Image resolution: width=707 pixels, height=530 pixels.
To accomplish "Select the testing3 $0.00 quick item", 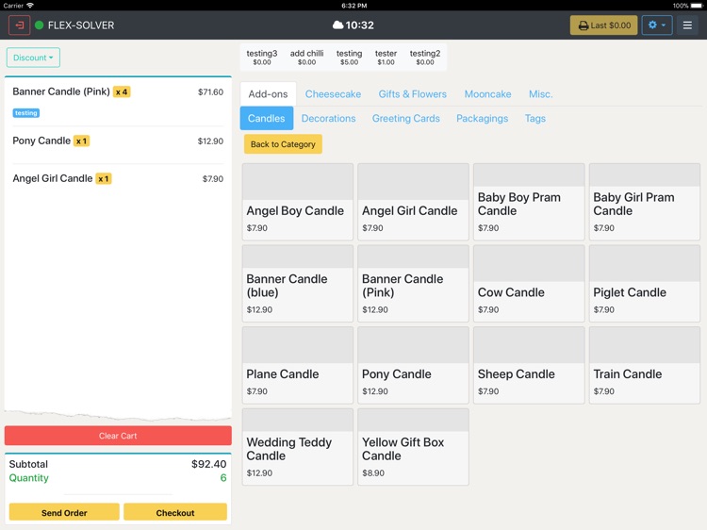I will pos(261,58).
